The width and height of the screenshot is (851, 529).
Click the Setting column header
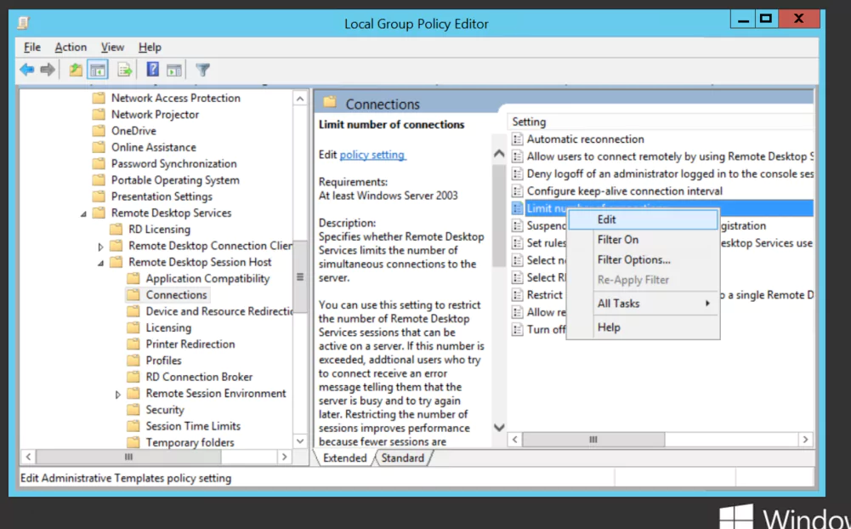pyautogui.click(x=661, y=122)
